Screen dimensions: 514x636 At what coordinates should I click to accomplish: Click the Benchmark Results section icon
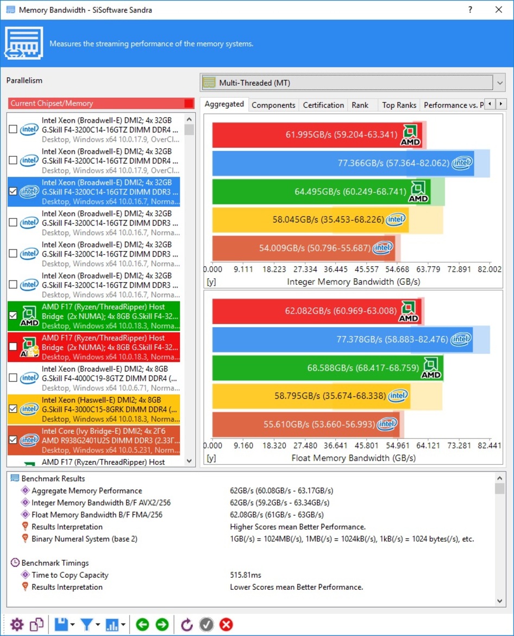(x=15, y=478)
